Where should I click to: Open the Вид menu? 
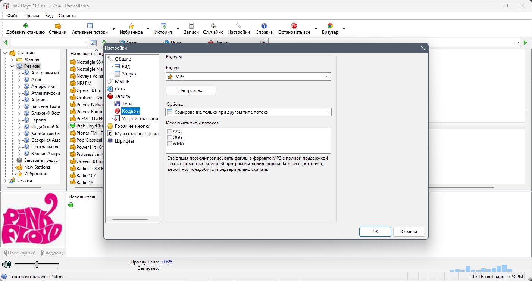[49, 16]
